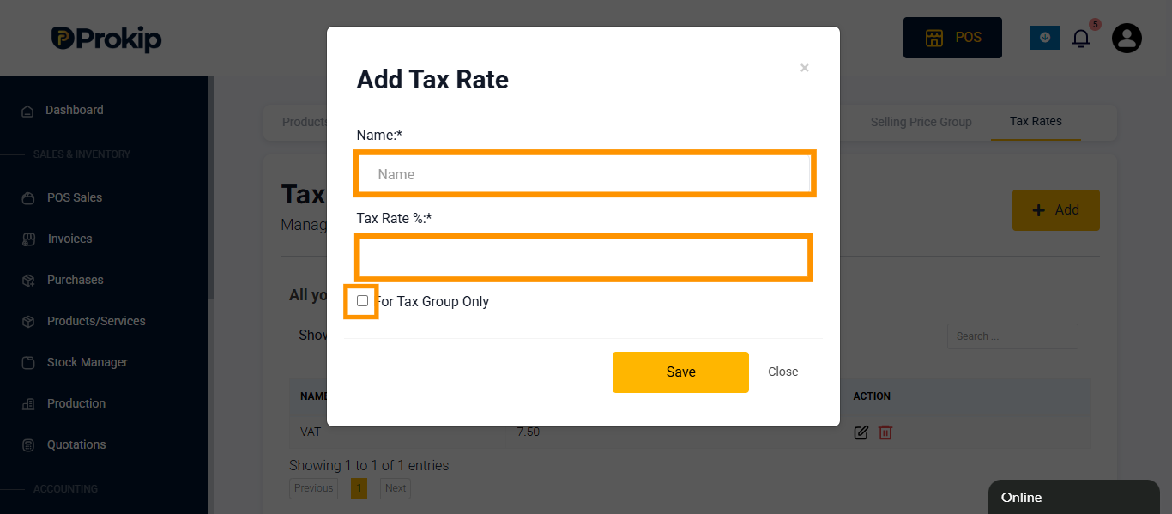
Task: Click the blue download icon button
Action: (1045, 38)
